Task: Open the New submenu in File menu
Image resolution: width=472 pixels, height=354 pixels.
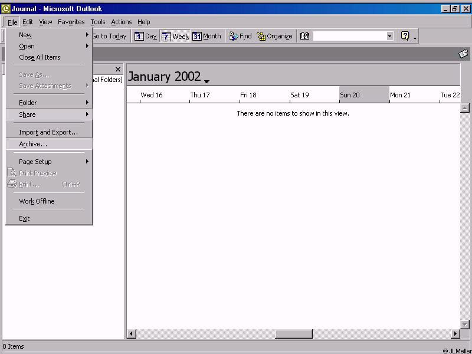Action: click(49, 35)
